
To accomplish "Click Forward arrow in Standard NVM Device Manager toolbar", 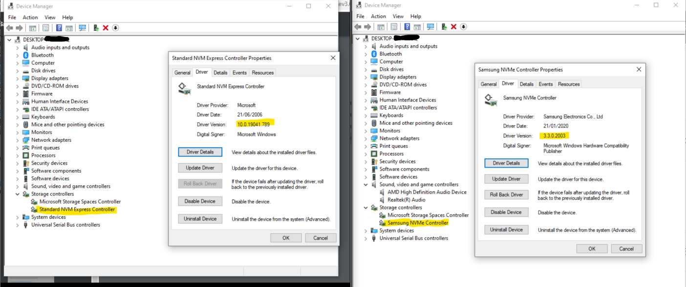I will pyautogui.click(x=20, y=28).
